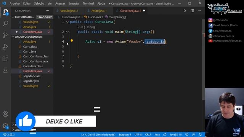The image size is (244, 137).
Task: Click the CursoJava.java file breadcrumb
Action: pyautogui.click(x=71, y=17)
